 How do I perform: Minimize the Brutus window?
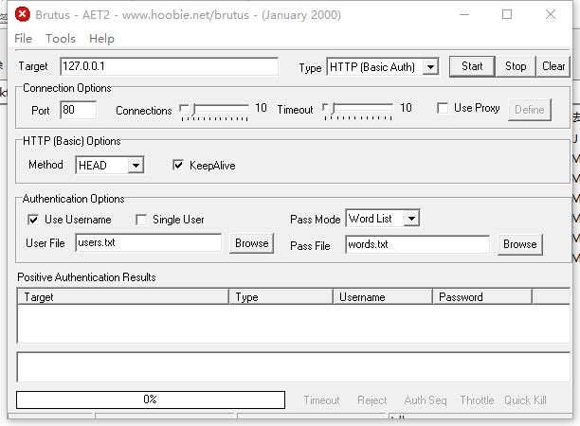tap(464, 15)
